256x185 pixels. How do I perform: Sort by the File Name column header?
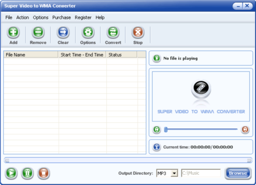tap(31, 55)
